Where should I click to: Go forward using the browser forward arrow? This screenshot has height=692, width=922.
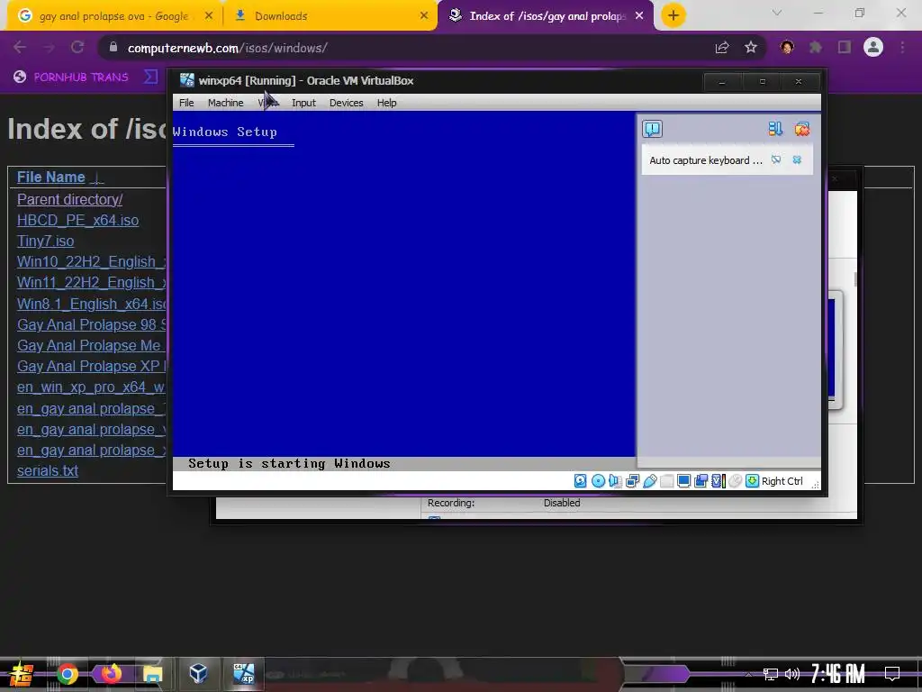tap(49, 47)
